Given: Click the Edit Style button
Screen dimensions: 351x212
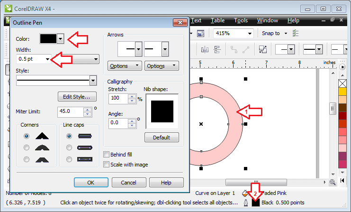Looking at the screenshot, I should [77, 96].
